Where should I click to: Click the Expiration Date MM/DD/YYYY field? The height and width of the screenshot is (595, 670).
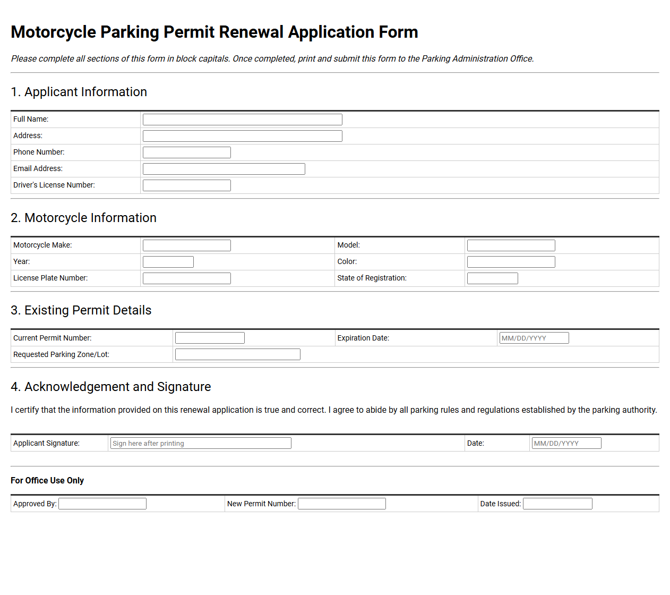click(534, 338)
